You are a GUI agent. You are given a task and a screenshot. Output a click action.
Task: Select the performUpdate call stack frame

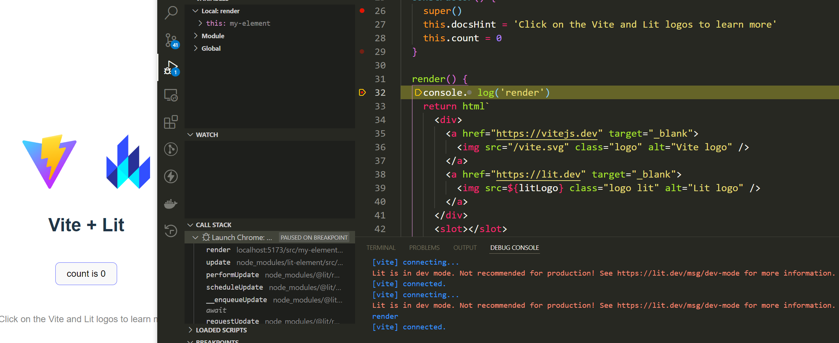click(x=270, y=275)
